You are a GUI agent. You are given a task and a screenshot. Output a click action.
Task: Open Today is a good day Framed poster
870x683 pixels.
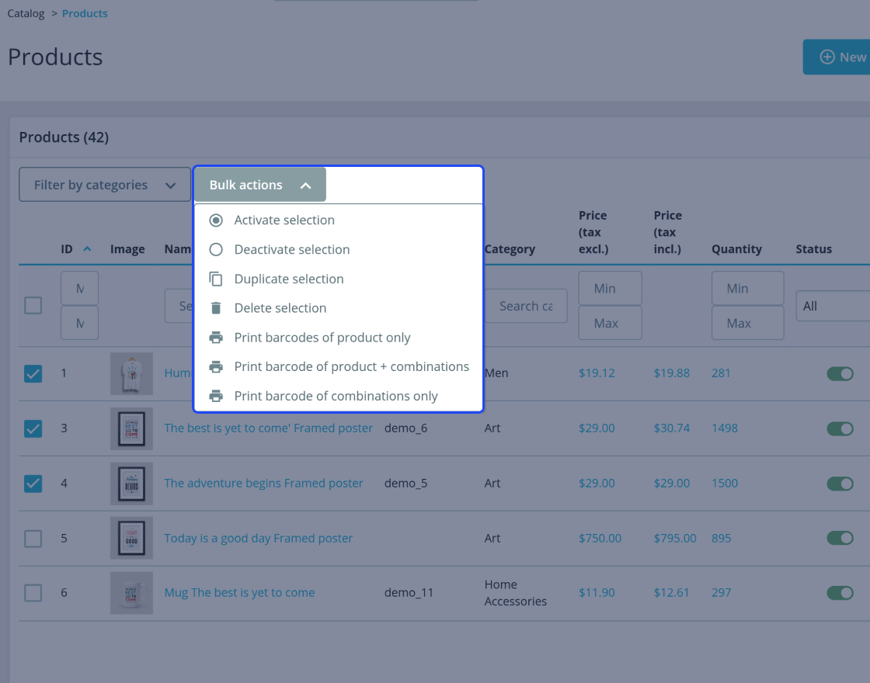[x=259, y=539]
